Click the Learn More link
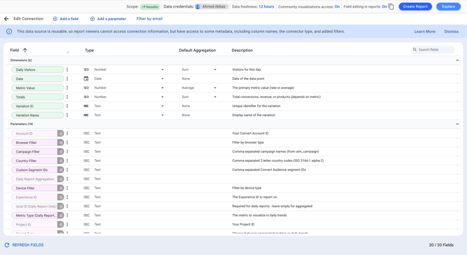Screen dimensions: 467x255 coord(424,31)
